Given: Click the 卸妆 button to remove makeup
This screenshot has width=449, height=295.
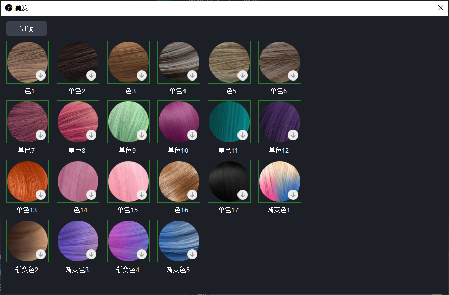Looking at the screenshot, I should pos(26,29).
